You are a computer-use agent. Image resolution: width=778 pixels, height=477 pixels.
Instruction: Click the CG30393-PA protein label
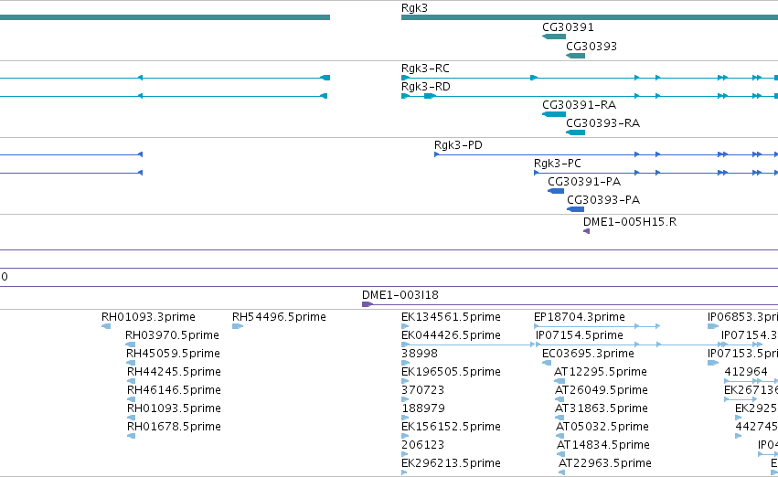pos(603,200)
